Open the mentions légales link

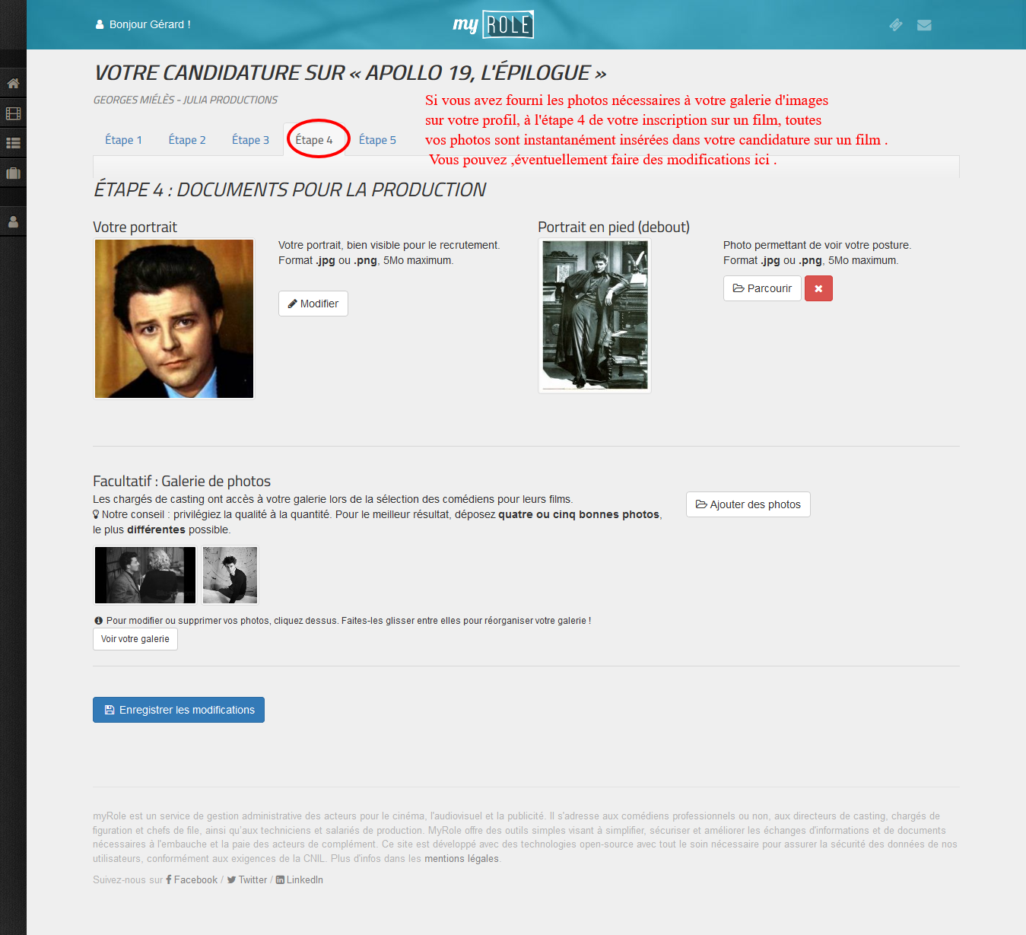462,859
